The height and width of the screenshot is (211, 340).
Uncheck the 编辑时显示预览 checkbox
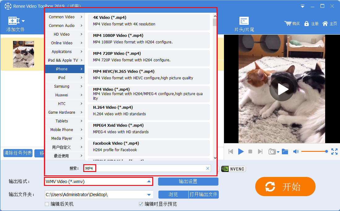tap(141, 204)
